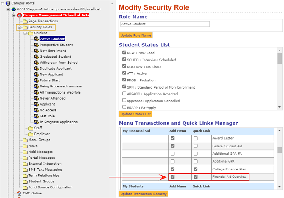Click the New Applicant role icon

click(36, 74)
